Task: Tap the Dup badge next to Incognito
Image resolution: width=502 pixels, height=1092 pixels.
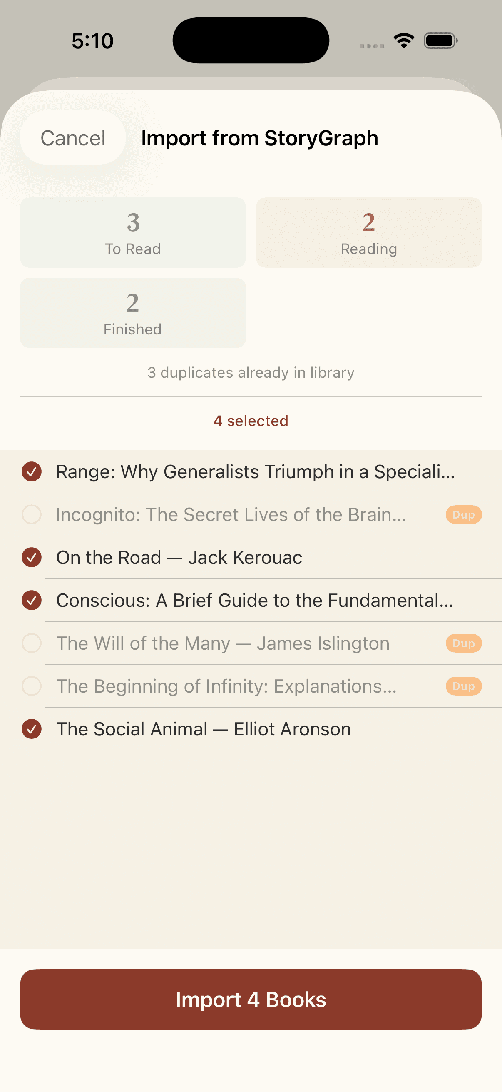Action: point(463,514)
